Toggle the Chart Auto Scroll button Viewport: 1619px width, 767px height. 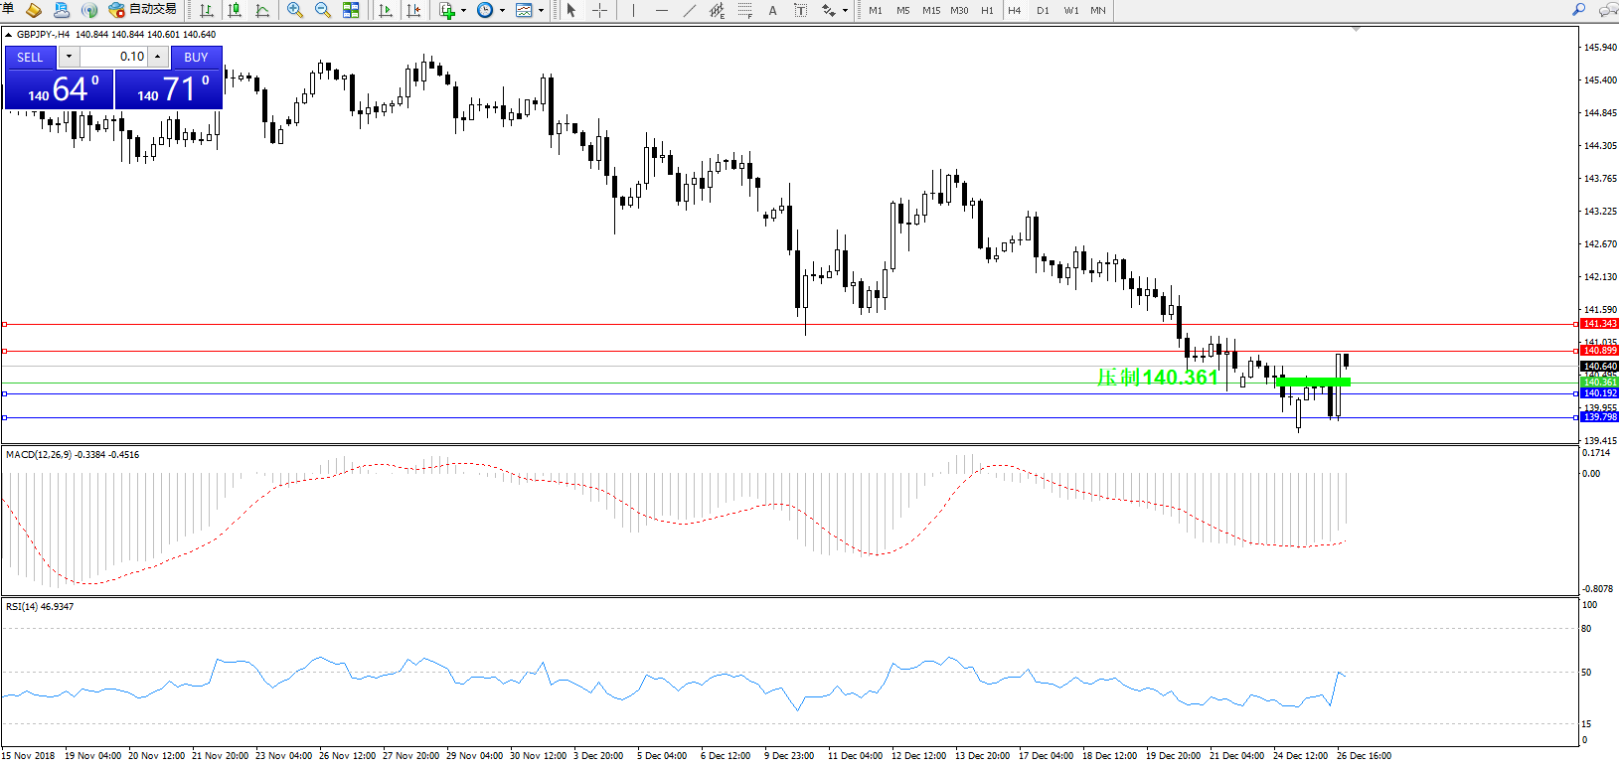click(x=386, y=10)
